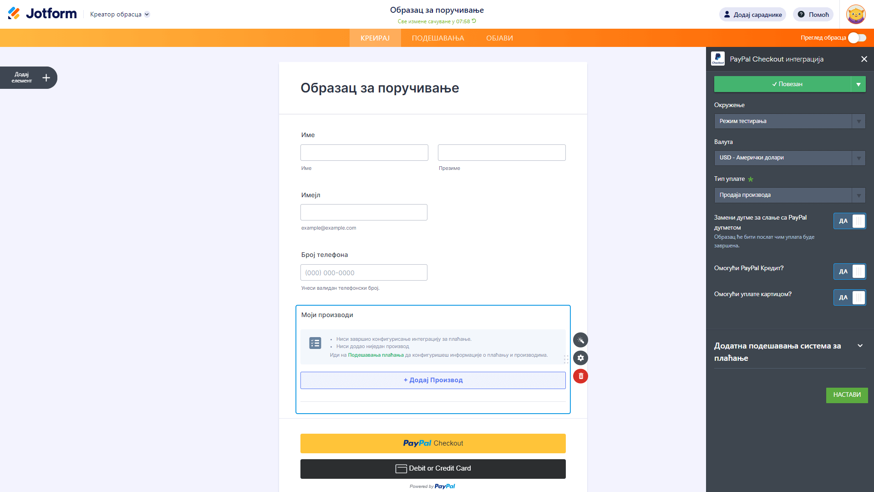
Task: Click the Jotform logo icon
Action: (14, 14)
